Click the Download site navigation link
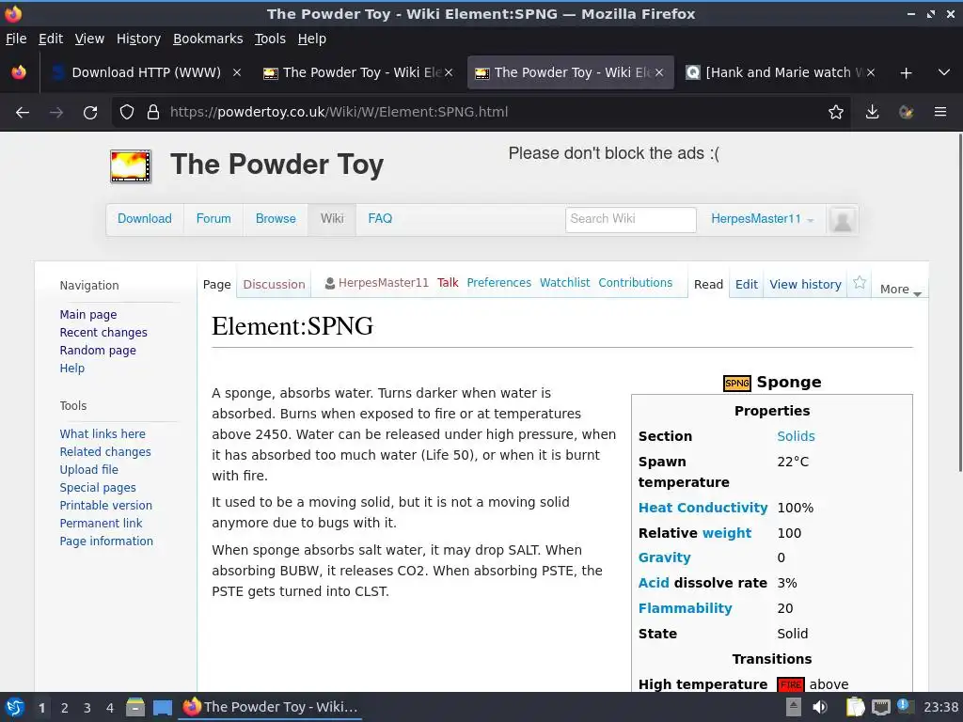Screen dimensions: 963x722 (144, 219)
